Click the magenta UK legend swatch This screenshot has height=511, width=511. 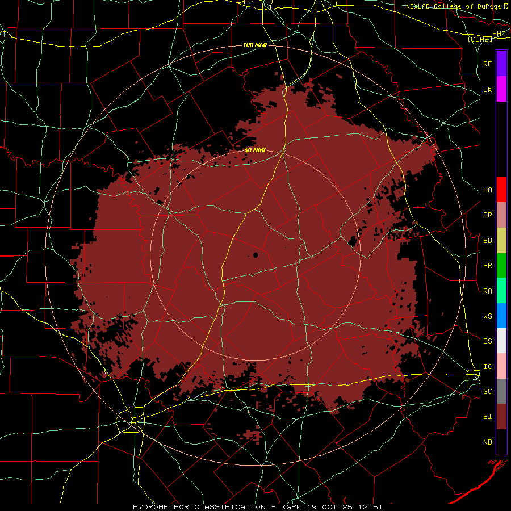501,89
